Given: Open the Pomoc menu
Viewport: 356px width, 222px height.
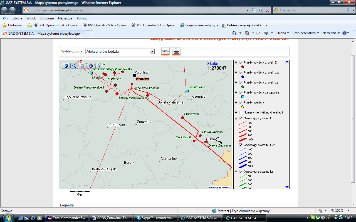Looking at the screenshot, I should click(82, 18).
